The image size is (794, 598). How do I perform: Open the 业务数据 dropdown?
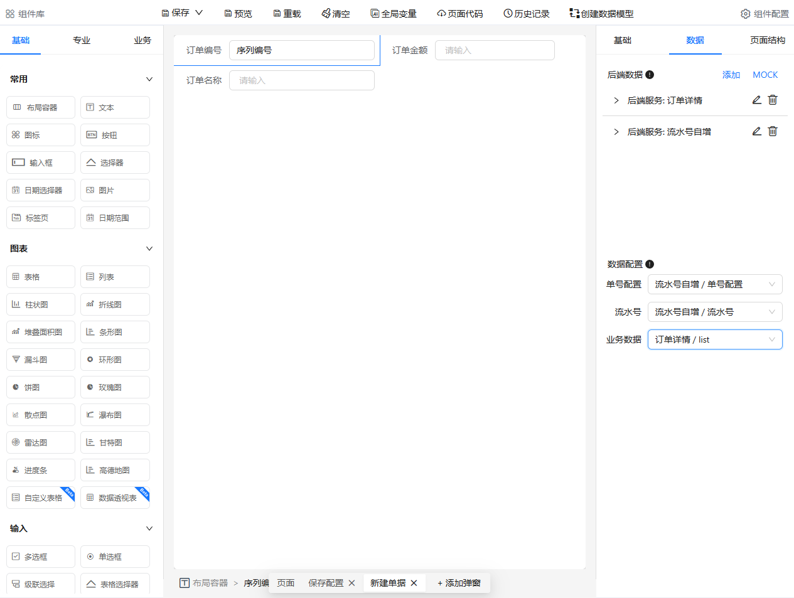point(715,339)
